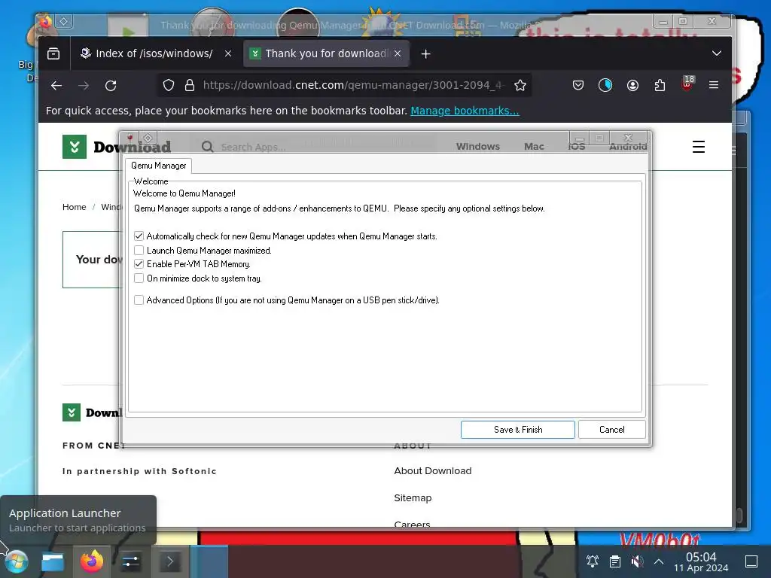
Task: Open the notifications bell tray icon
Action: 593,561
